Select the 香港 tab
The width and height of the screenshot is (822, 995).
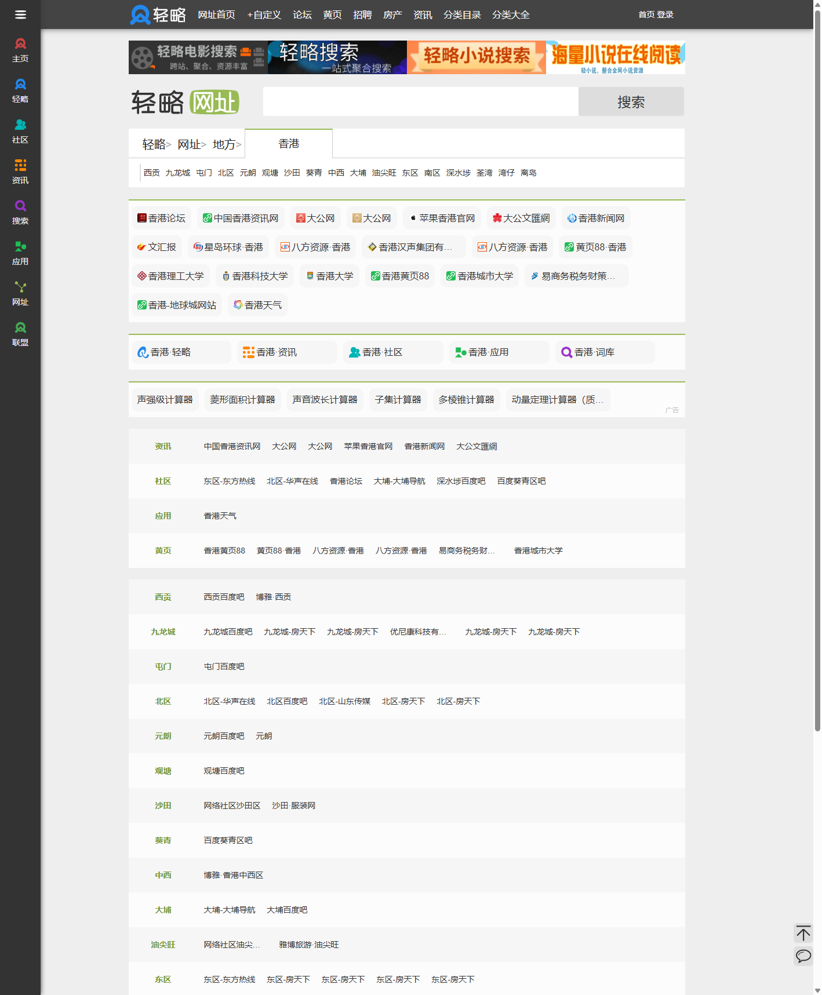pyautogui.click(x=289, y=144)
